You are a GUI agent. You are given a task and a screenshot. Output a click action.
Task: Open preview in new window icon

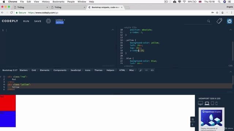(193, 119)
